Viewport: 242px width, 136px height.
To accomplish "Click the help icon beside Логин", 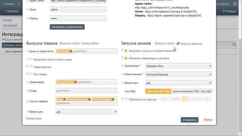I will coord(28,9).
